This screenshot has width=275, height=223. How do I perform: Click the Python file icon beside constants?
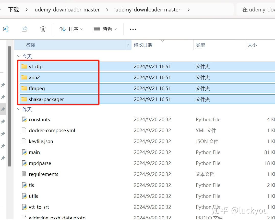[x=25, y=119]
